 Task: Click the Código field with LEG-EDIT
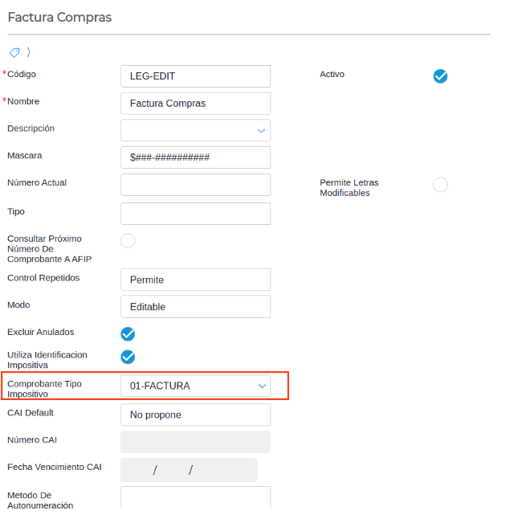pos(195,76)
